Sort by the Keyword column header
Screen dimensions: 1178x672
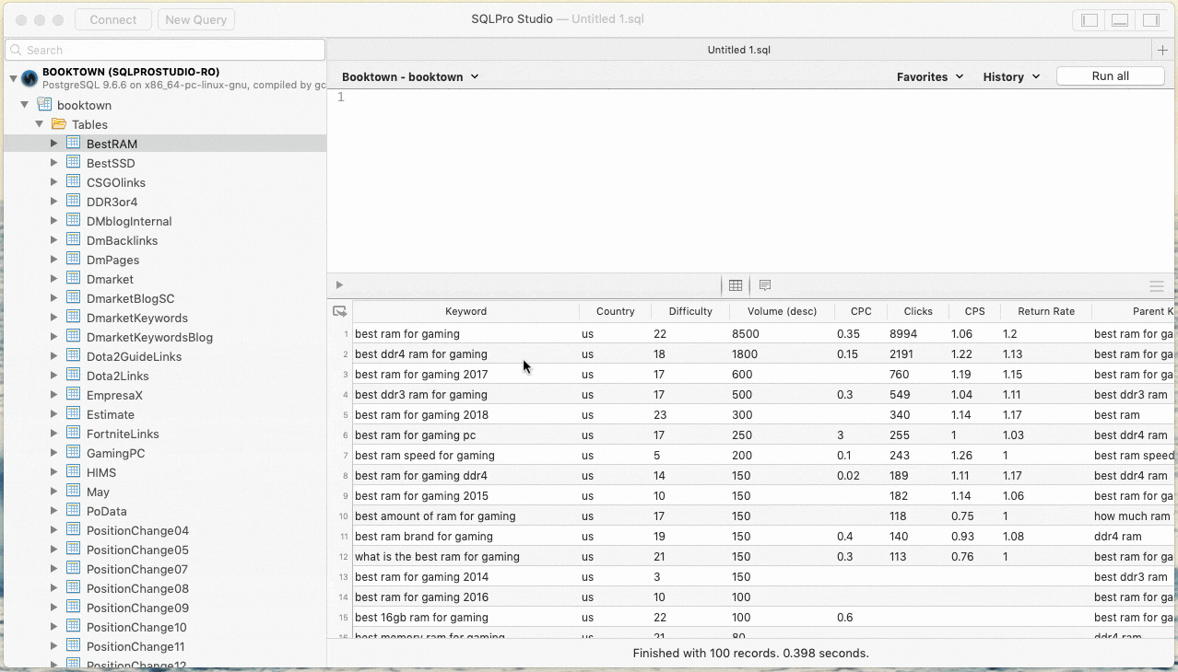[465, 311]
